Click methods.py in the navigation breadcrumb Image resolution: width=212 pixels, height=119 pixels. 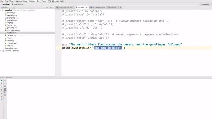tap(18, 4)
